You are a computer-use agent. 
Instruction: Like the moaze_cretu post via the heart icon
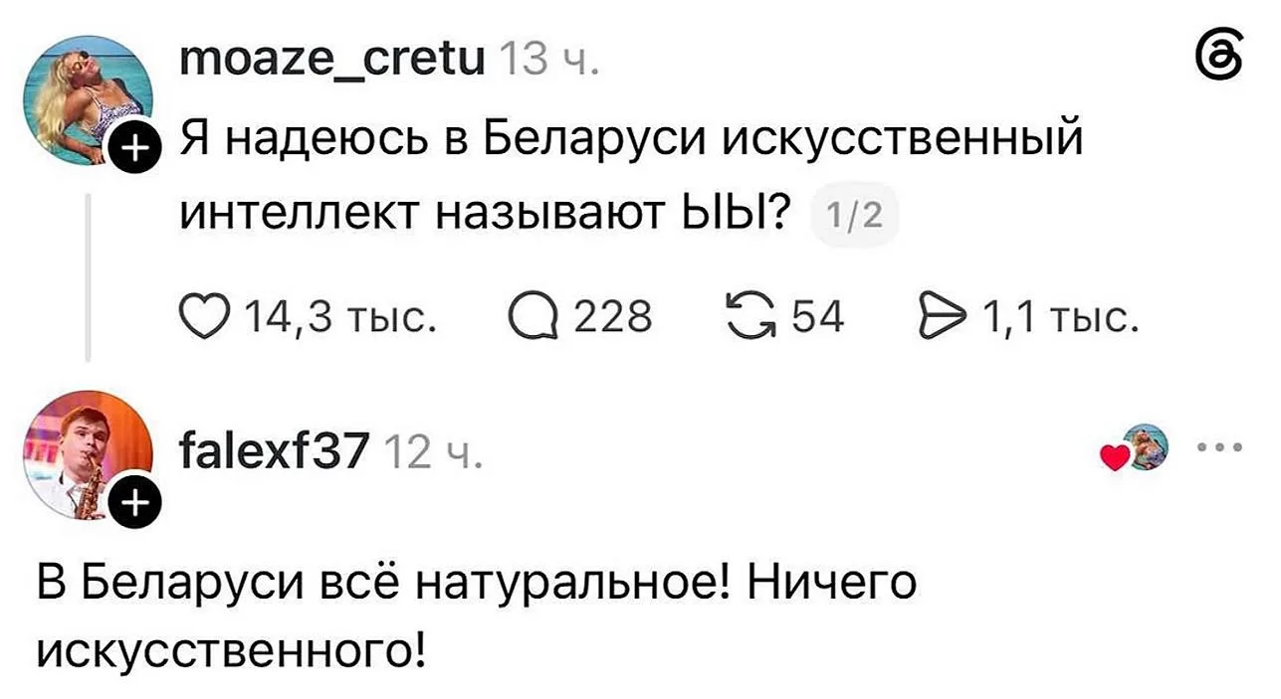pyautogui.click(x=204, y=318)
